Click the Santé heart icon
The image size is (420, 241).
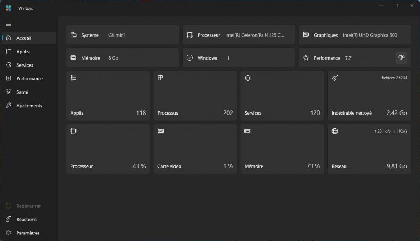coord(9,92)
